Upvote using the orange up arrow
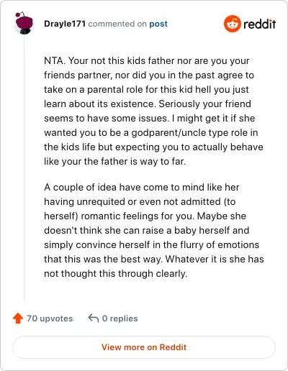The image size is (288, 371). pos(18,319)
